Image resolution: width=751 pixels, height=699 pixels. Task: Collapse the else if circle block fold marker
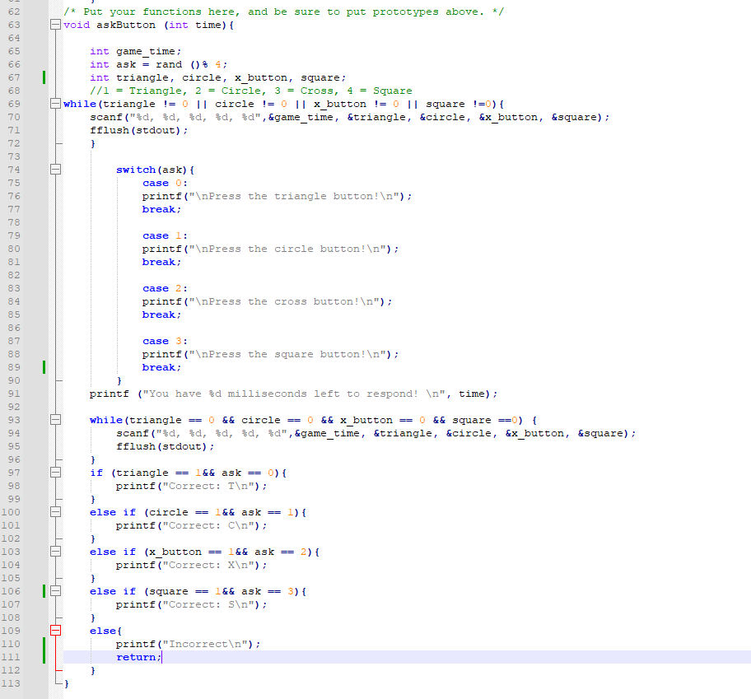(x=54, y=511)
